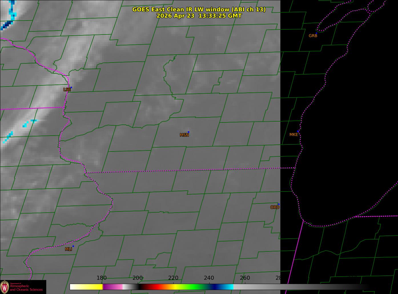Select the MSN station marker

[188, 132]
